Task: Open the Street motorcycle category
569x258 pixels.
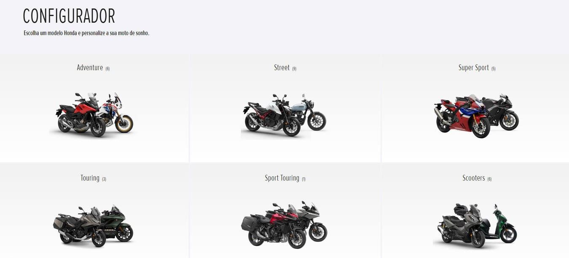Action: coord(282,68)
